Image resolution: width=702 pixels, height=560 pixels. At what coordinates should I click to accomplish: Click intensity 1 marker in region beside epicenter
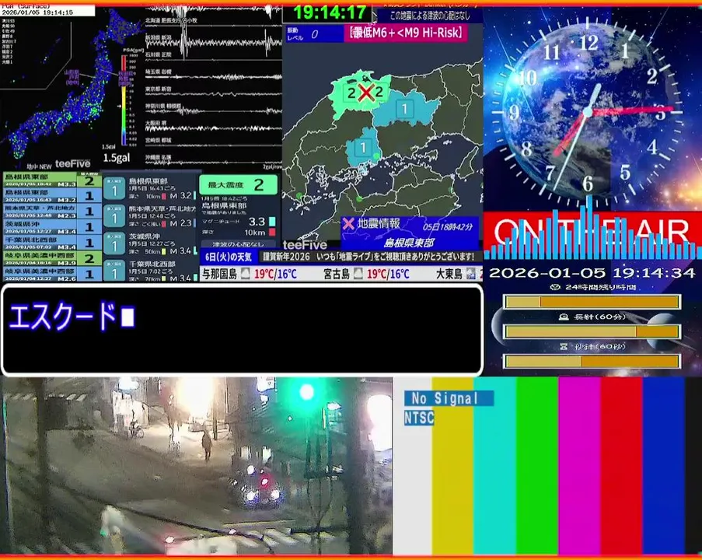coord(405,109)
